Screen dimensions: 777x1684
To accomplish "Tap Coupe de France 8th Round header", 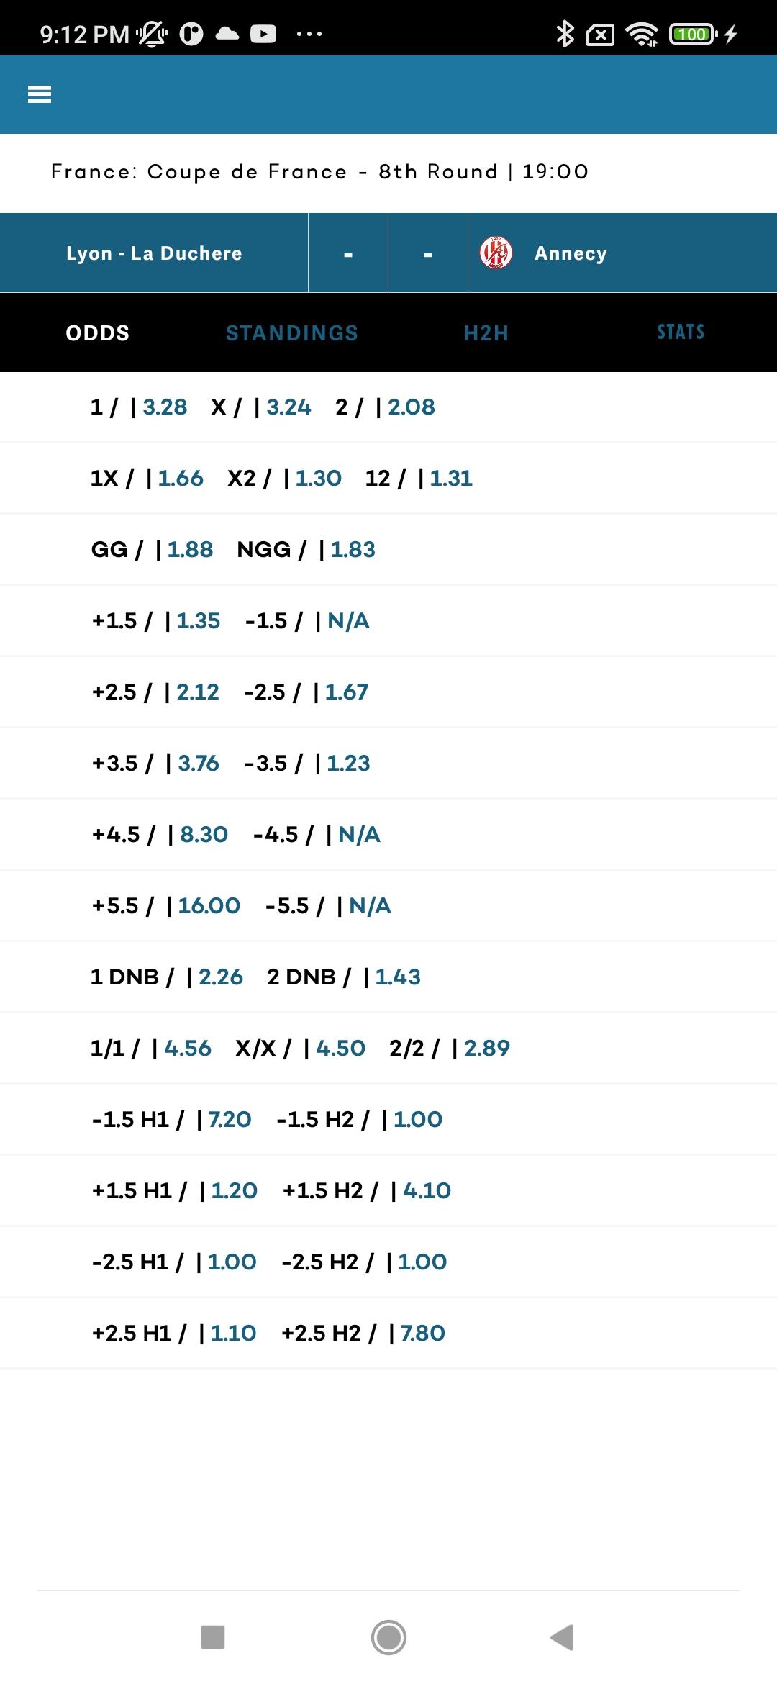I will click(x=320, y=172).
